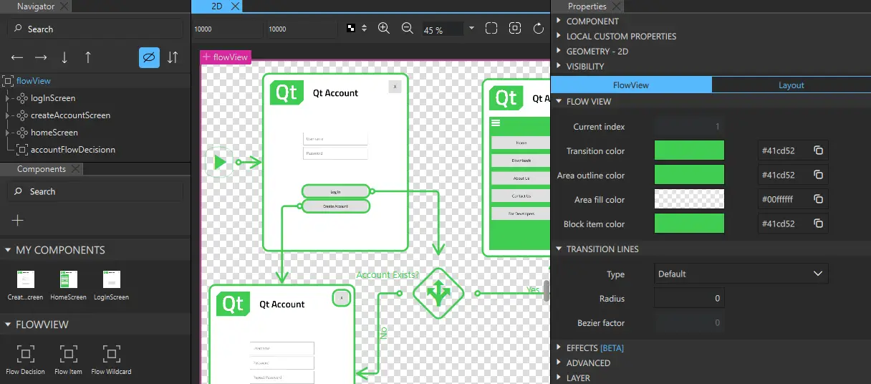Viewport: 871px width, 384px height.
Task: Click the Block item color swatch
Action: pos(689,224)
